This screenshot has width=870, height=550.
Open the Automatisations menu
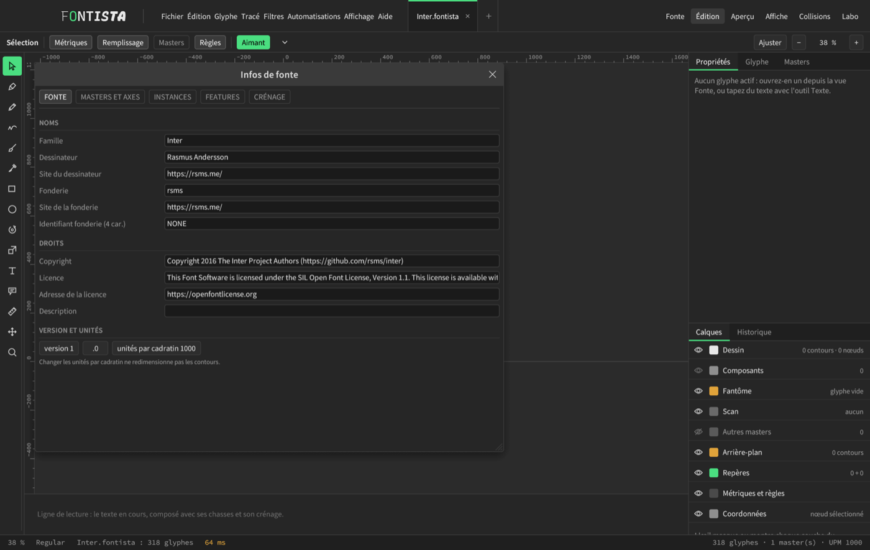tap(314, 16)
